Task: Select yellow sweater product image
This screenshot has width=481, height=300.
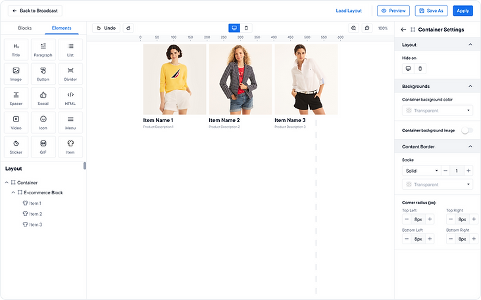Action: coord(174,79)
